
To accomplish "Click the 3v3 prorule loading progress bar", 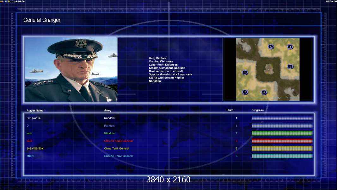I will [x=282, y=118].
